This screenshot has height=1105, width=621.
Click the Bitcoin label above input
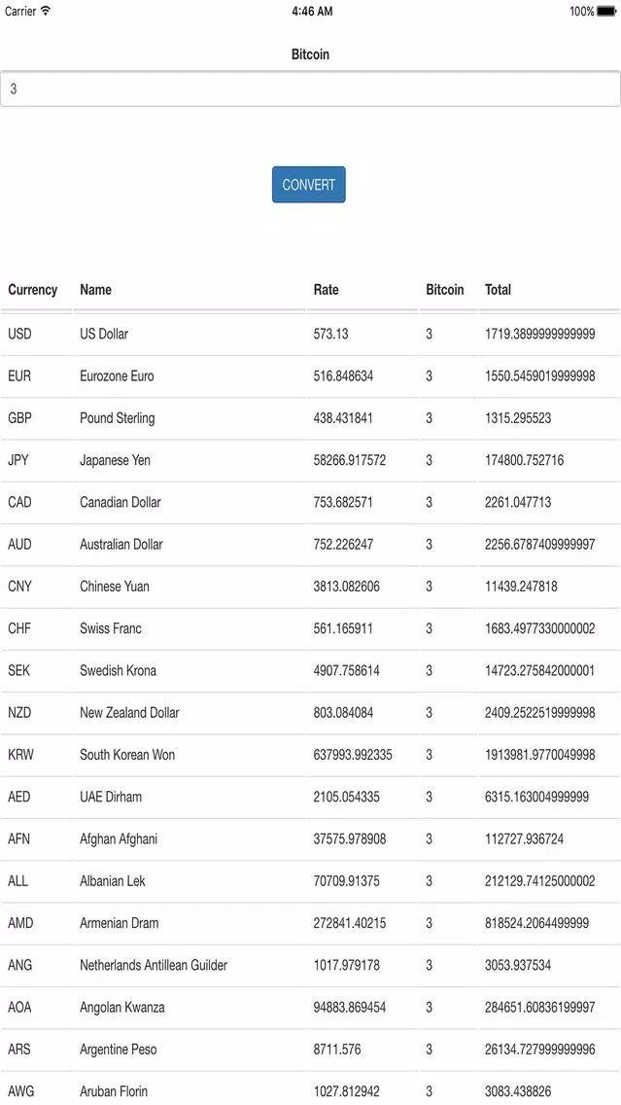(x=311, y=54)
